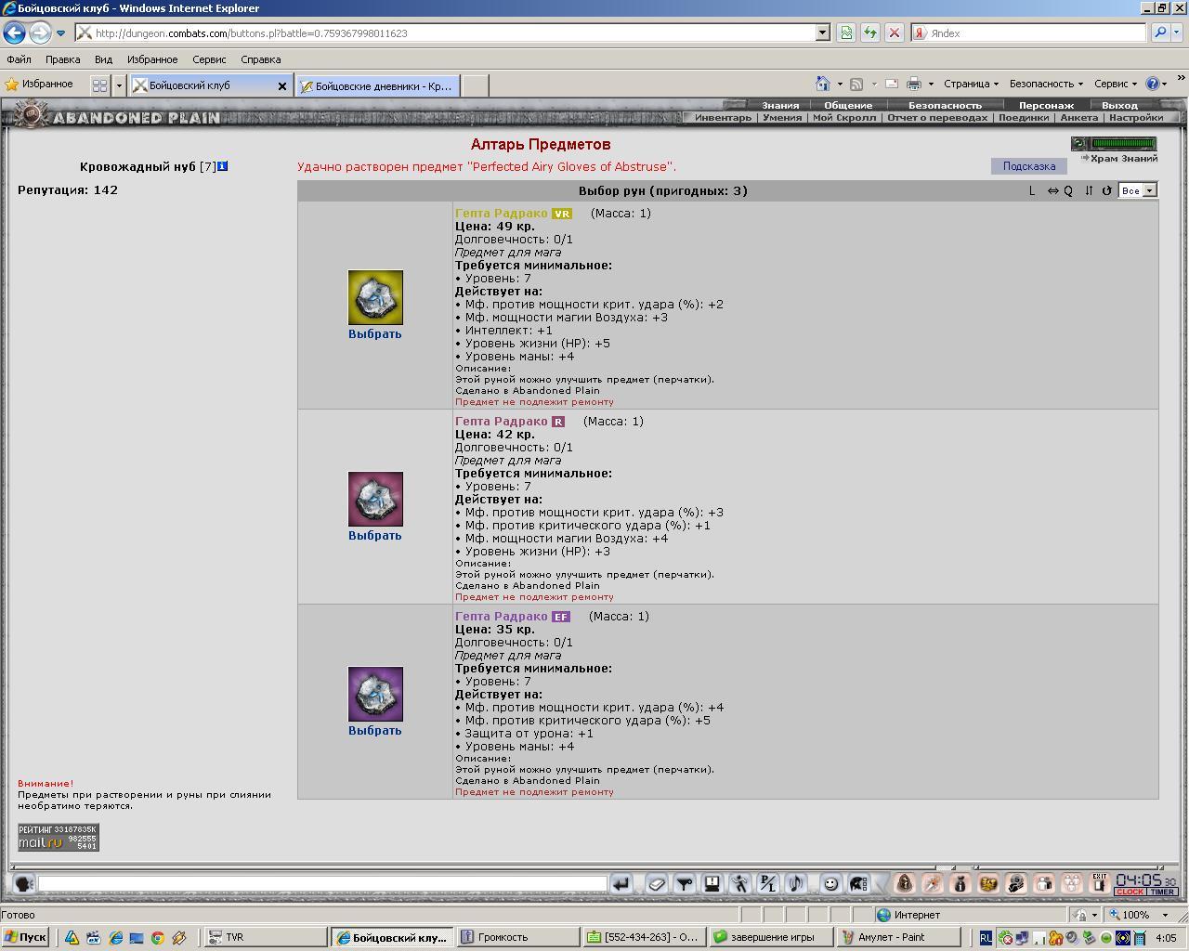
Task: Click the send message arrow icon
Action: (621, 883)
